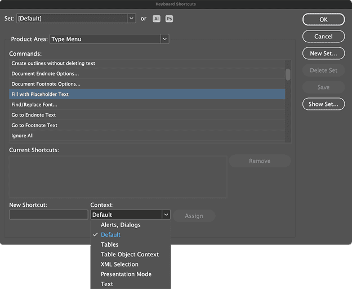Image resolution: width=352 pixels, height=289 pixels.
Task: Open the Set dropdown showing [Default]
Action: [x=75, y=19]
